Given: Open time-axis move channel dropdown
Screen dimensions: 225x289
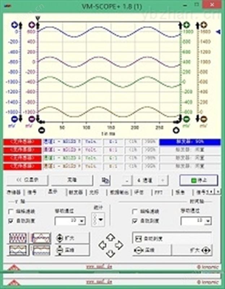Looking at the screenshot, I should point(208,221).
